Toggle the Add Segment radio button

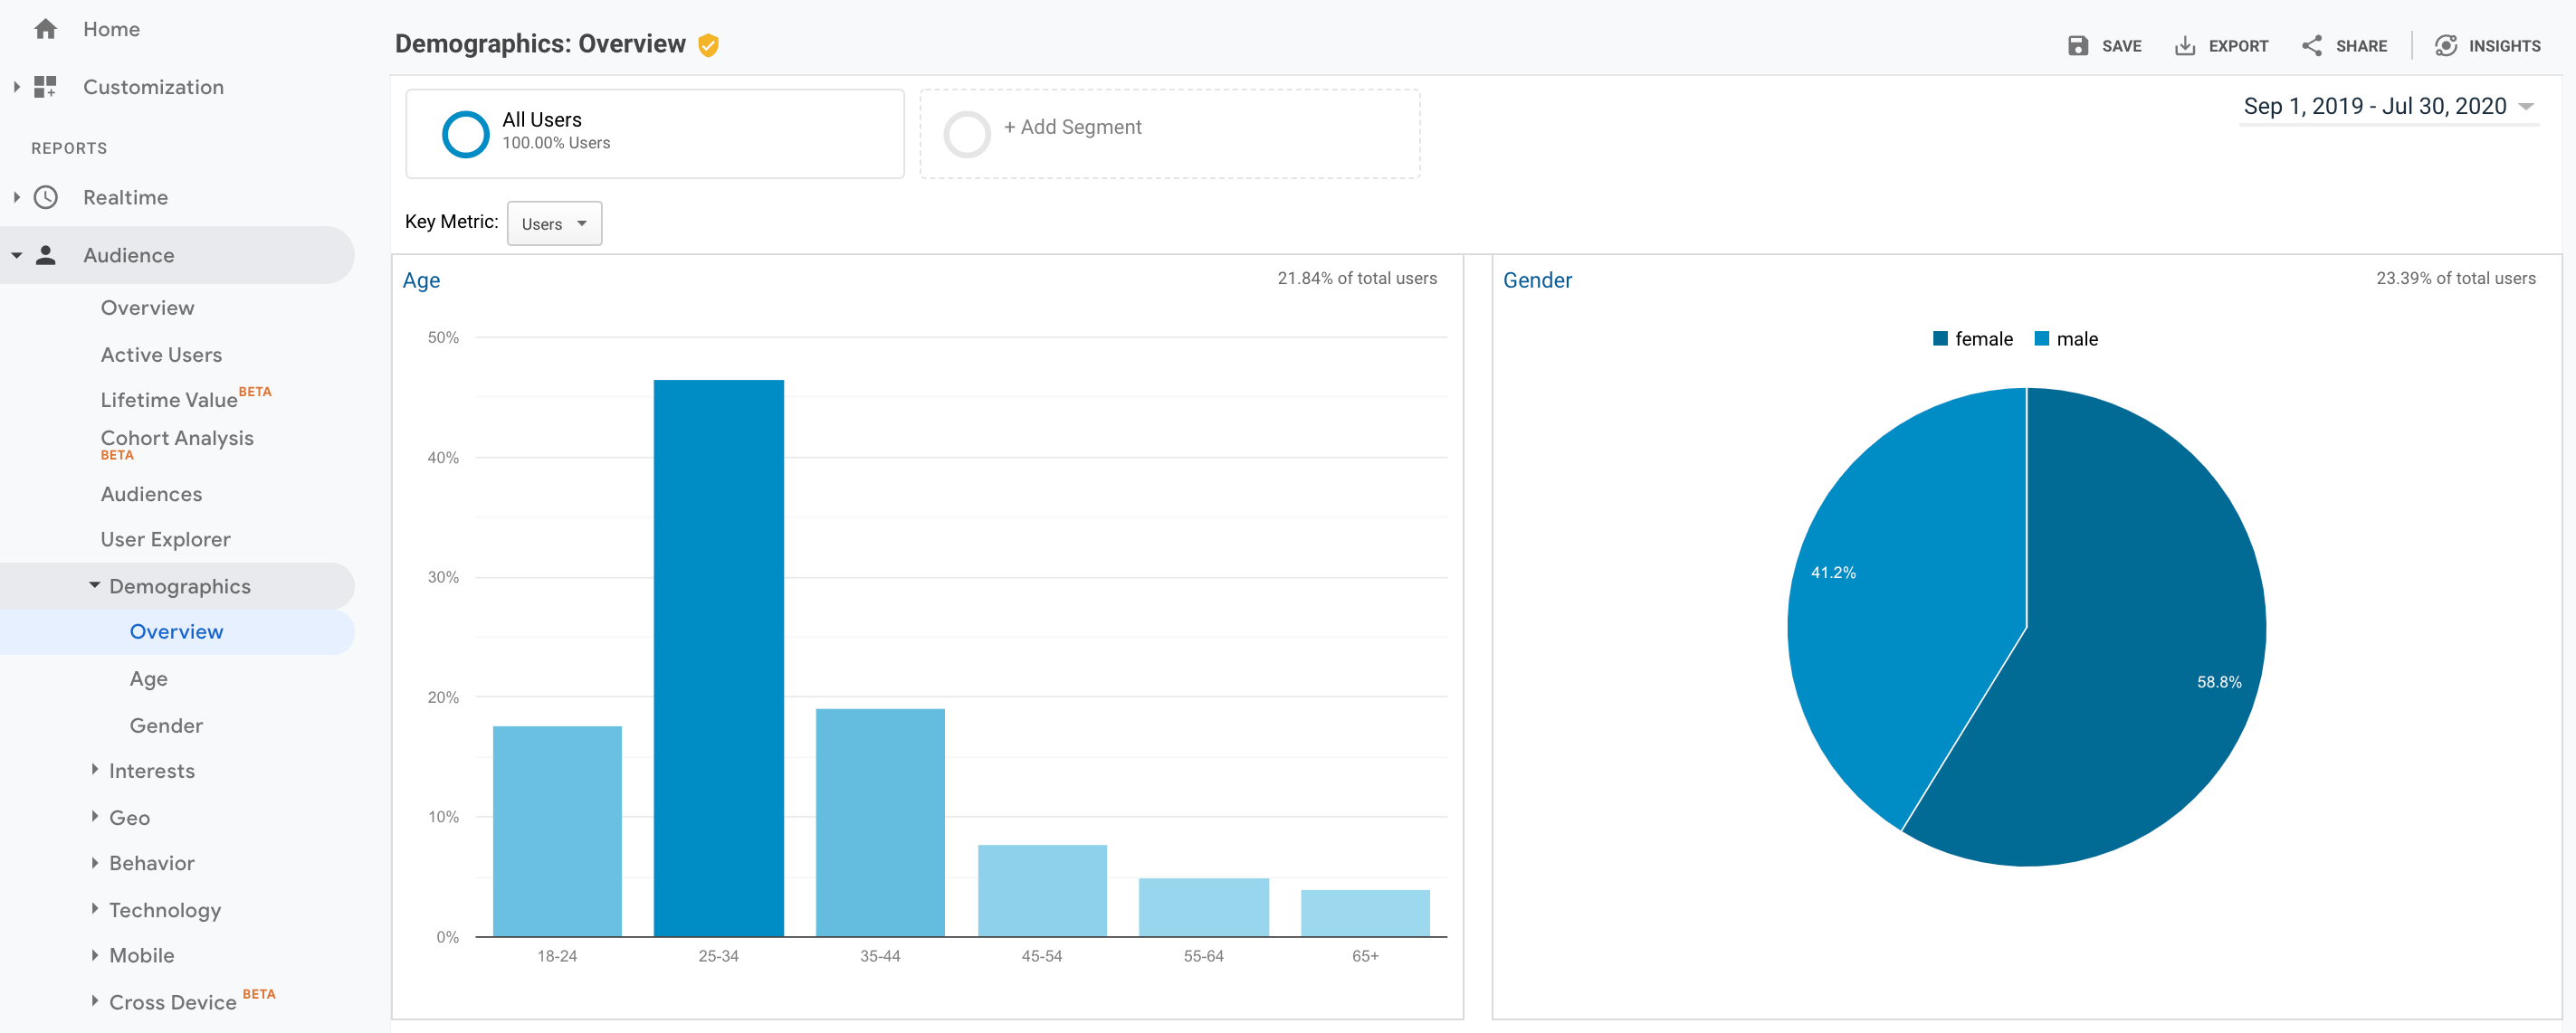971,129
